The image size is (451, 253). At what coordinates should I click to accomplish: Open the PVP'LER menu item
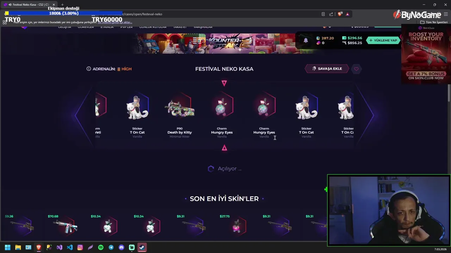(x=126, y=27)
